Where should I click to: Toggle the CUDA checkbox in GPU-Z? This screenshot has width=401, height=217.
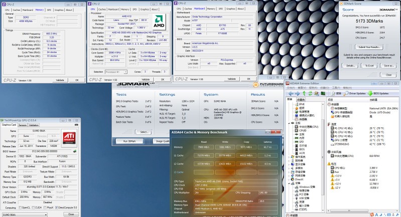(33, 207)
